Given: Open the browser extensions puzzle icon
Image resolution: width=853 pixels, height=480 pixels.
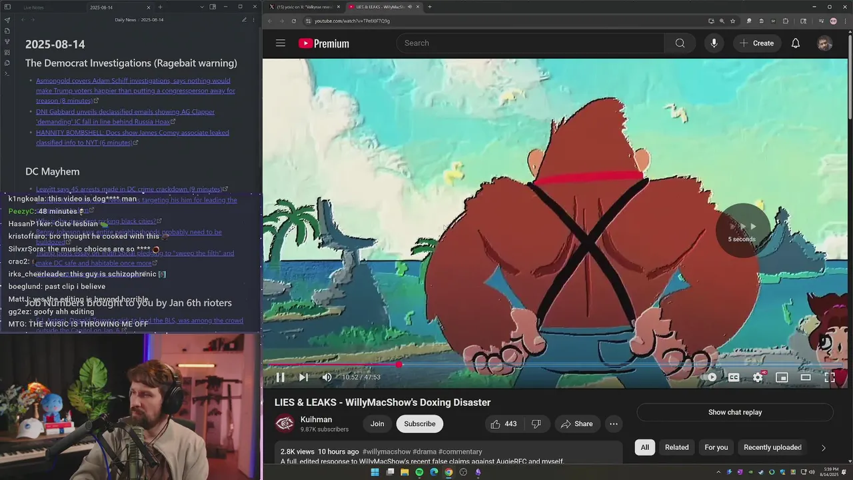Looking at the screenshot, I should [786, 21].
